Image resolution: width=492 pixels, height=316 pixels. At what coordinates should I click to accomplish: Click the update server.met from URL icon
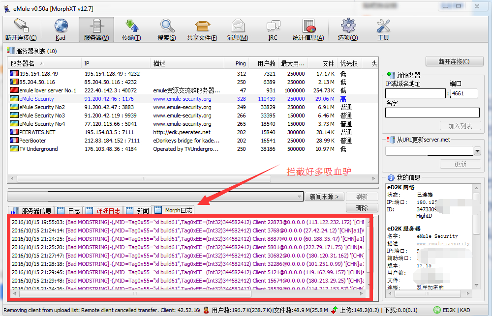[391, 140]
